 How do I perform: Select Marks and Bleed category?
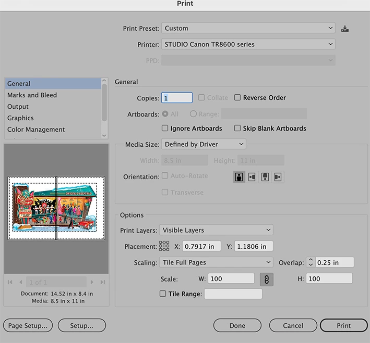(53, 95)
